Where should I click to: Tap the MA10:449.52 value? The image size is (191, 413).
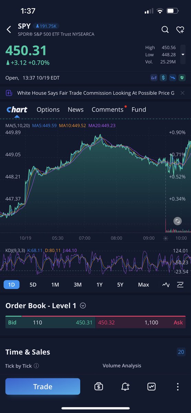(73, 126)
